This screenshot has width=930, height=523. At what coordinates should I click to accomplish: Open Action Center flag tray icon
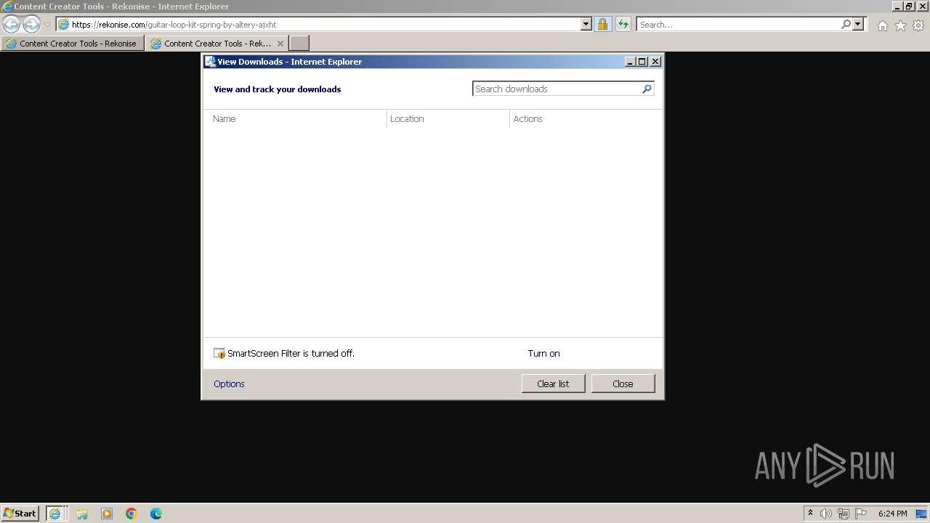pyautogui.click(x=860, y=514)
